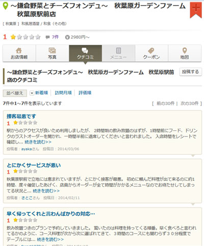Sort reviews by 訪問月順
This screenshot has width=204, height=246.
63,93
